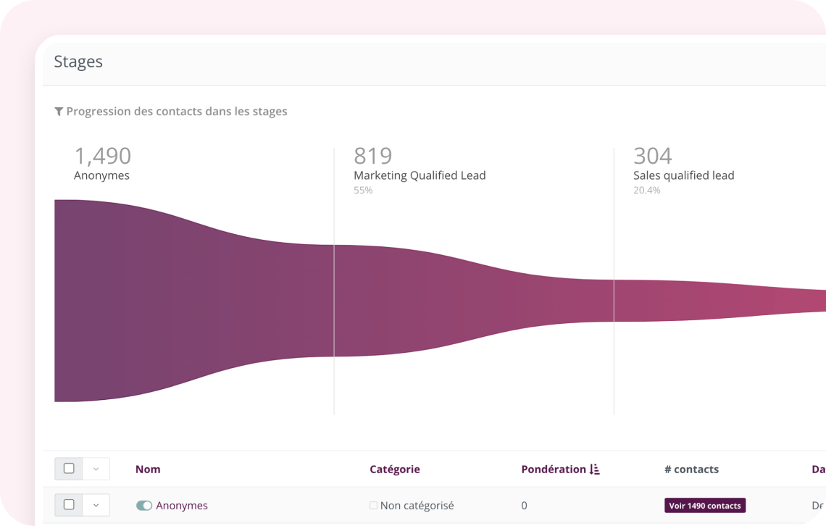Click the 304 Sales qualified lead count
826x526 pixels.
click(x=652, y=156)
